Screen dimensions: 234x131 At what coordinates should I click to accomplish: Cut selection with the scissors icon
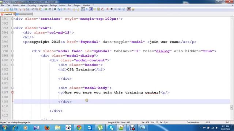point(33,9)
